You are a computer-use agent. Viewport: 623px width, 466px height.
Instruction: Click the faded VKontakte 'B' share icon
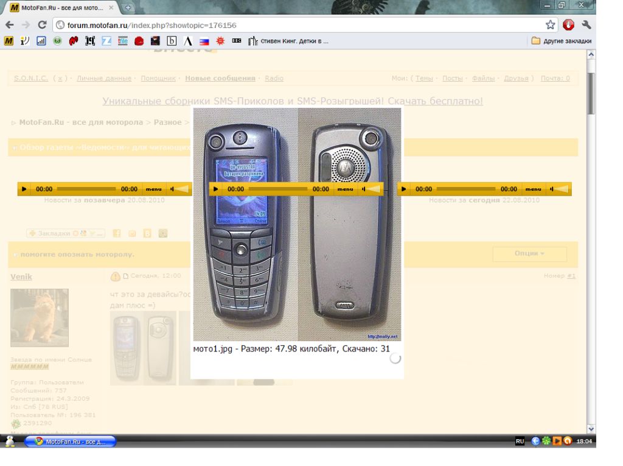click(x=147, y=233)
